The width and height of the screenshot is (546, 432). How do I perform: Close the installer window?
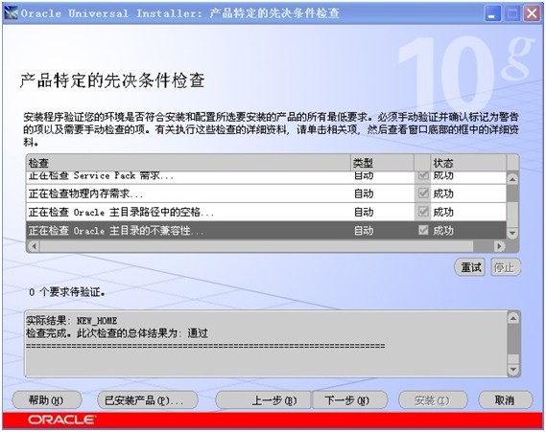click(532, 14)
